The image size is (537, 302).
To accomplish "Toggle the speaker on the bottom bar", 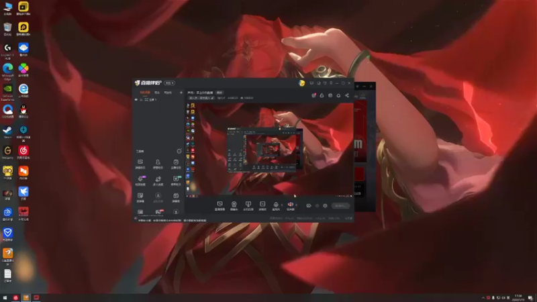I will tap(290, 206).
